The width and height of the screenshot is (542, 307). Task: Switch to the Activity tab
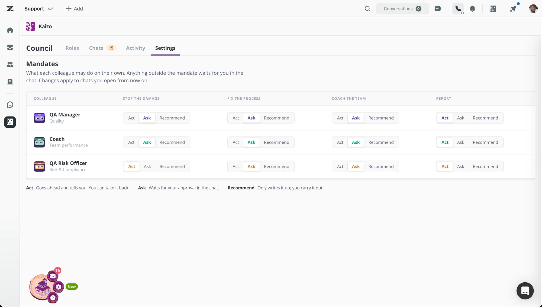135,48
